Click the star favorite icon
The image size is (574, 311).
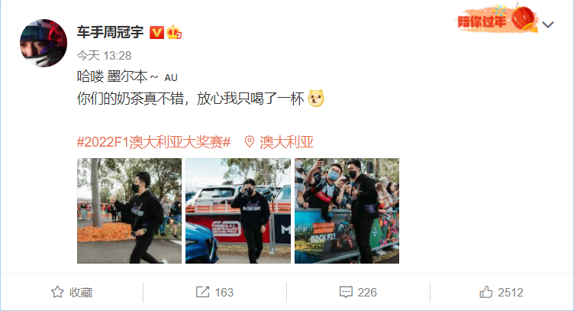[57, 293]
